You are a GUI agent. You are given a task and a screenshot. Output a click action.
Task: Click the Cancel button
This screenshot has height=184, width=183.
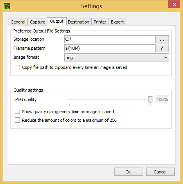(x=160, y=172)
